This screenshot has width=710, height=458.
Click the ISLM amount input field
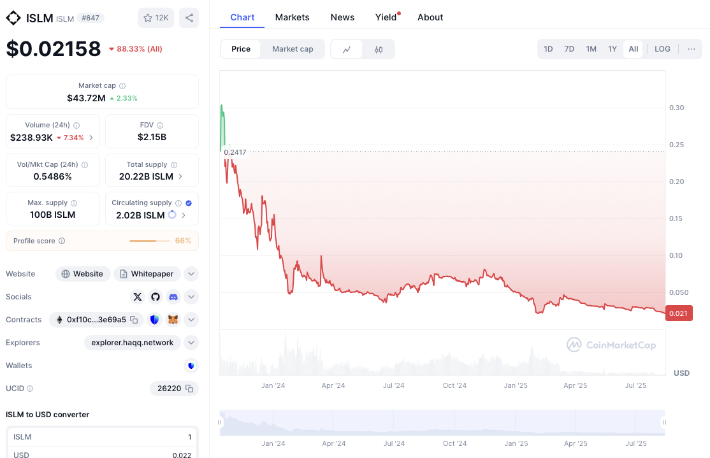pos(103,437)
